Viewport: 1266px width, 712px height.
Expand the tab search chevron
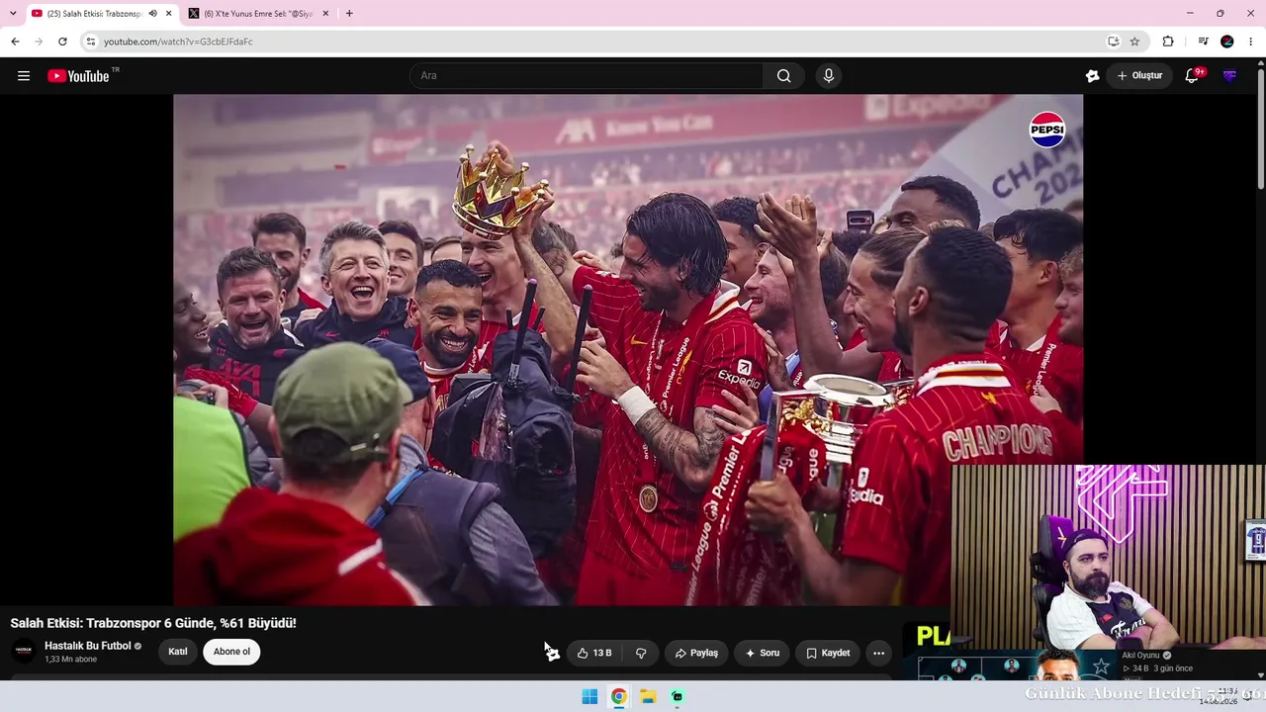(x=13, y=14)
